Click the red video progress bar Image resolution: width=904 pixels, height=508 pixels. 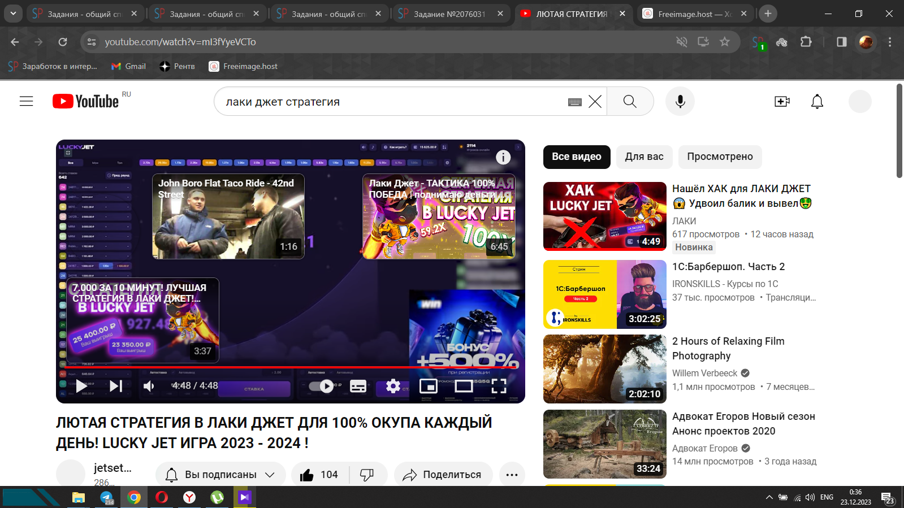point(290,367)
